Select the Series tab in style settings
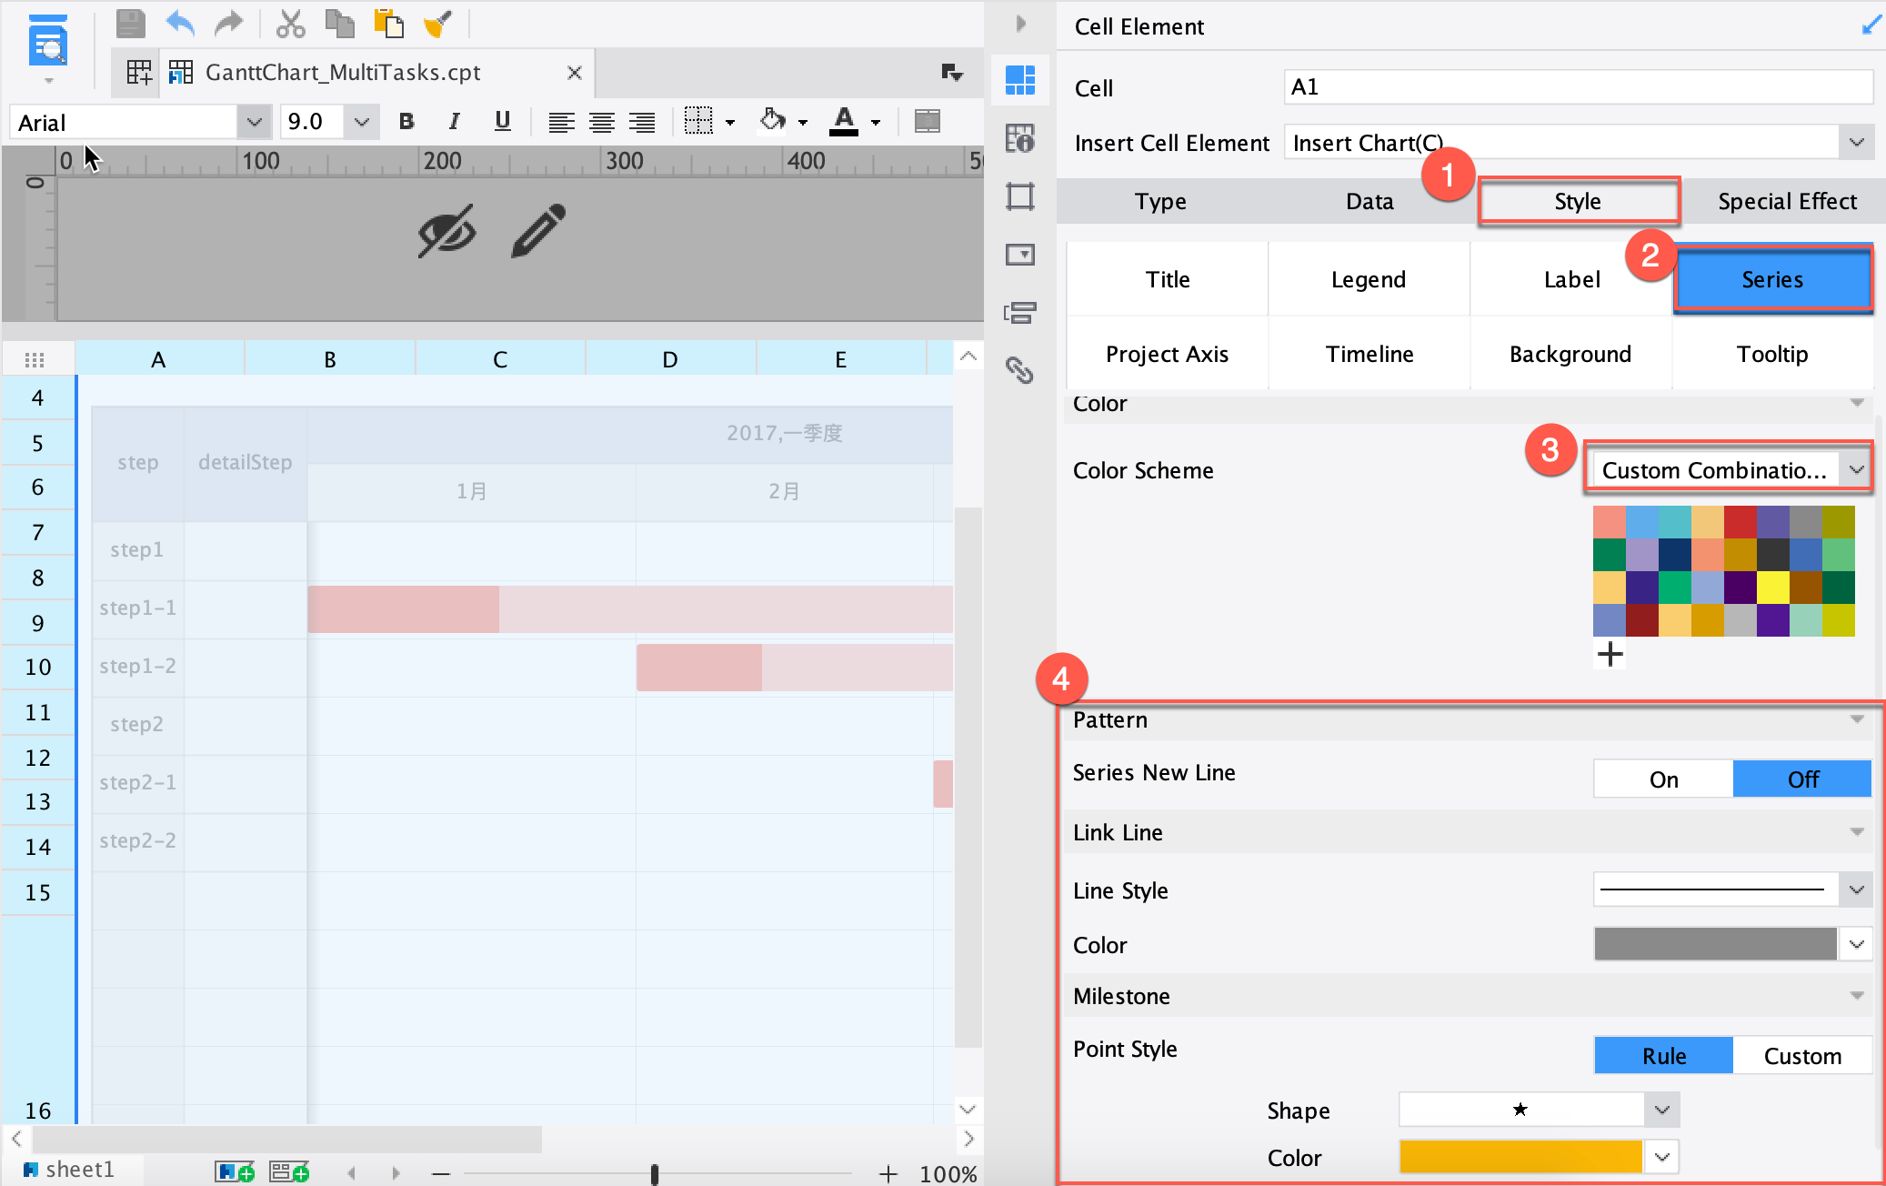1886x1186 pixels. (x=1771, y=279)
